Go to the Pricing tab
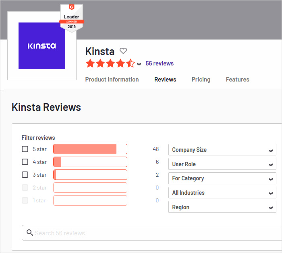Image resolution: width=282 pixels, height=253 pixels. click(x=201, y=80)
